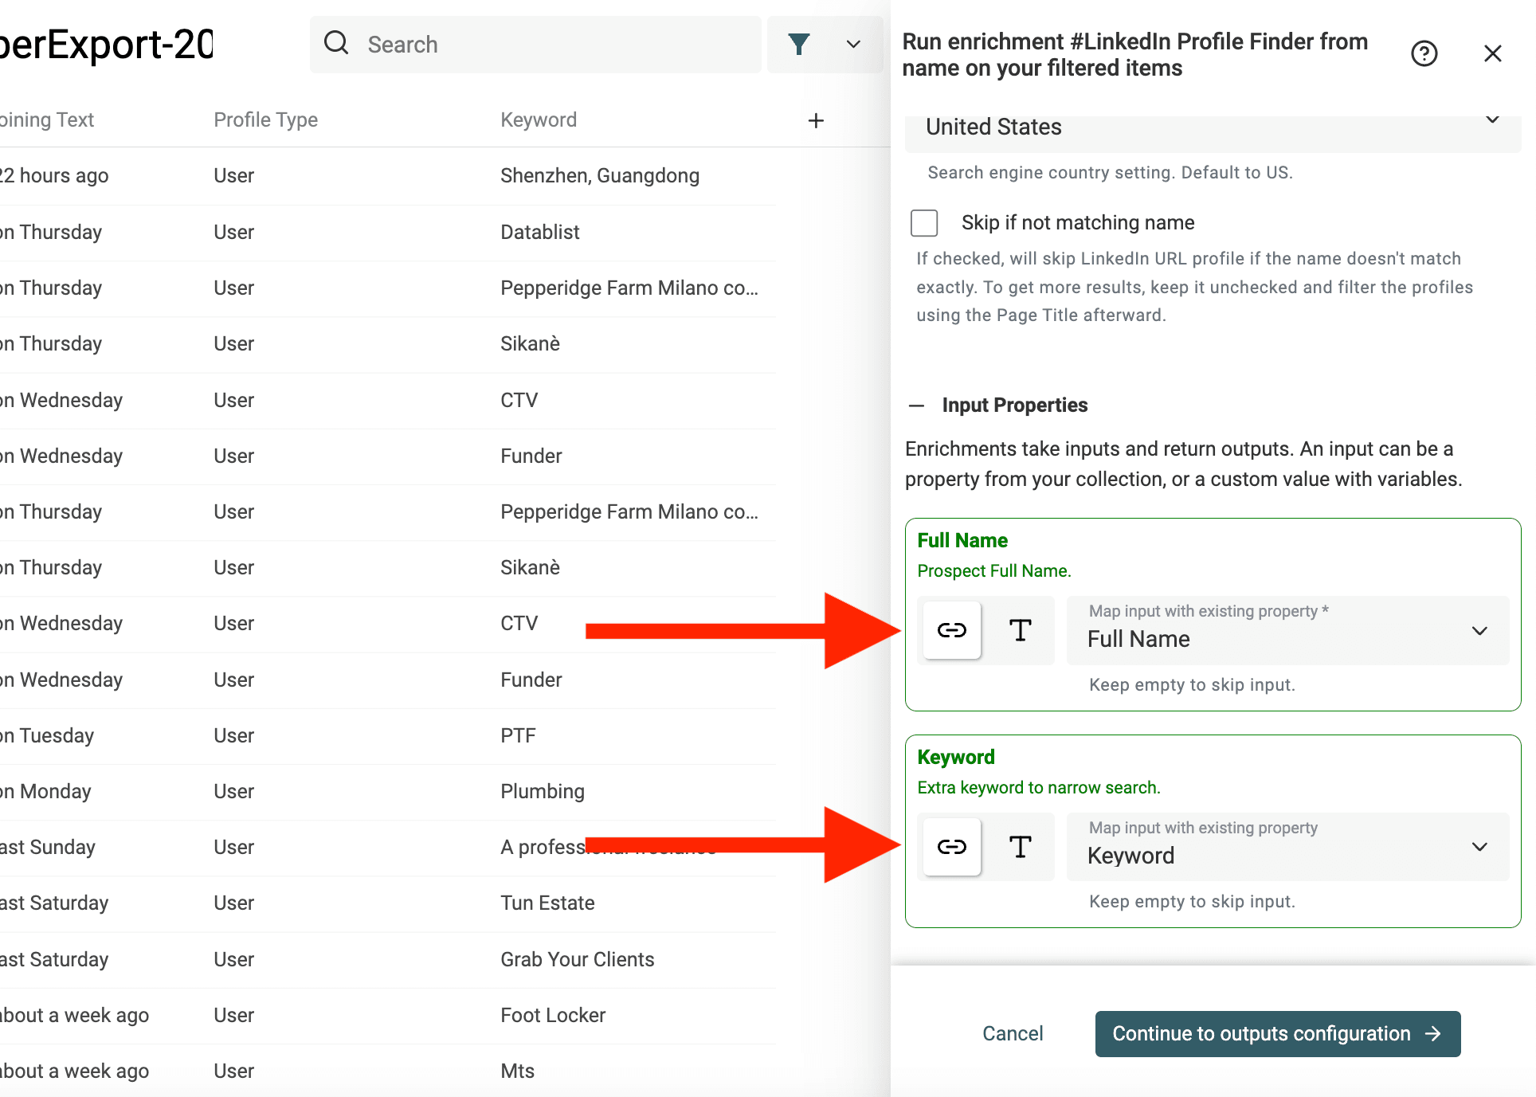Select text input icon for Keyword
The height and width of the screenshot is (1097, 1536).
click(x=1021, y=847)
